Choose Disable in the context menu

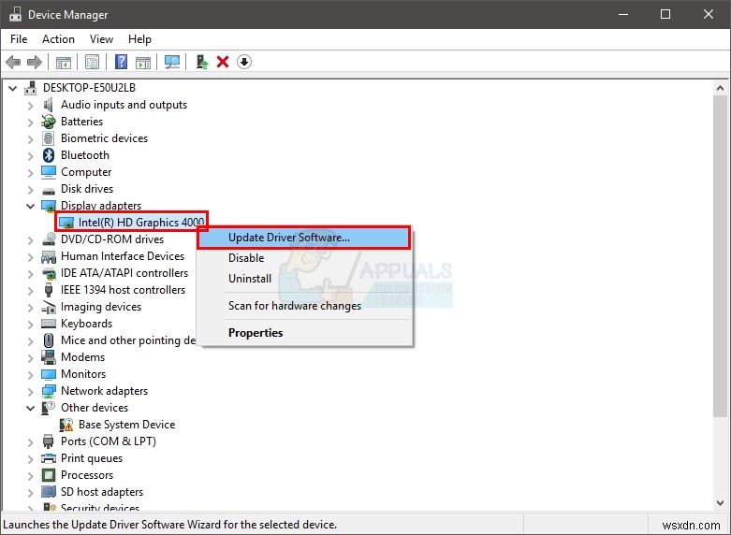304,258
